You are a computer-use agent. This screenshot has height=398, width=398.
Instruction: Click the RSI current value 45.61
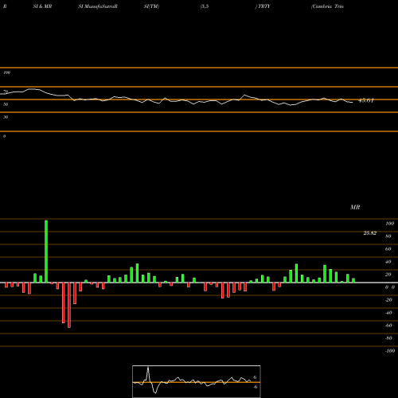[366, 100]
